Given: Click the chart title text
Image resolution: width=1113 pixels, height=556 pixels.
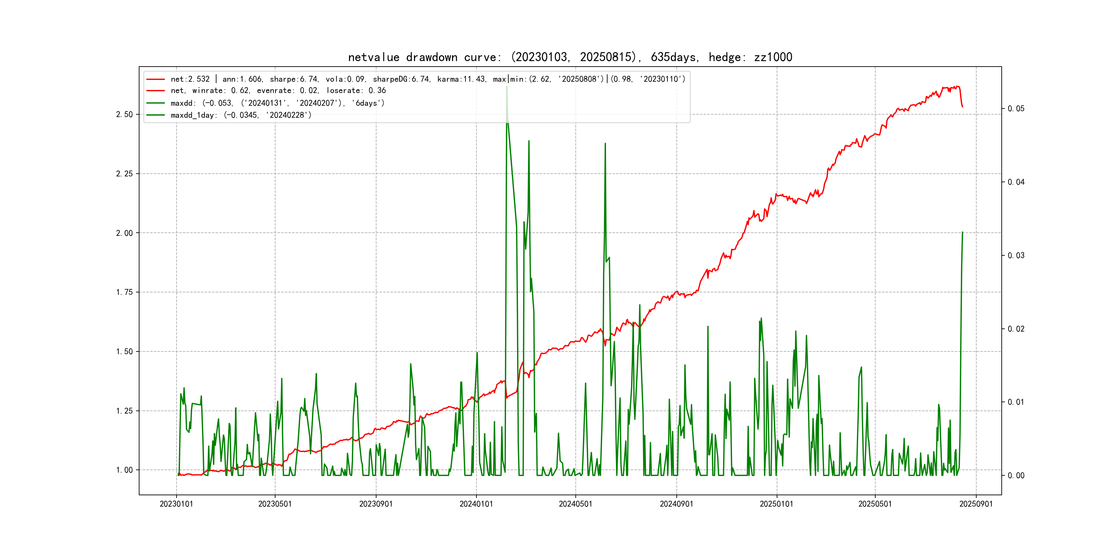Looking at the screenshot, I should click(570, 57).
